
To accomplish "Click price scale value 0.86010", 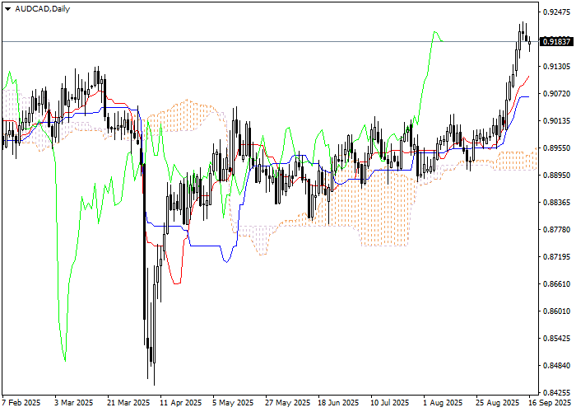I will tap(556, 311).
